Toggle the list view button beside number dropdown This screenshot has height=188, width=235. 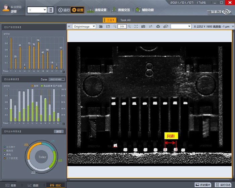[x=51, y=10]
